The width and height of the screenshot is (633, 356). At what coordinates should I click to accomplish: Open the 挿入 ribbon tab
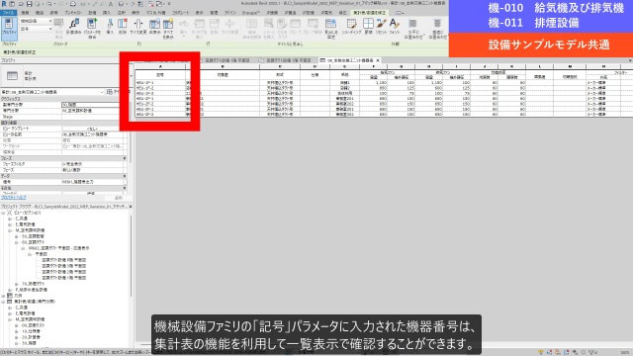106,13
